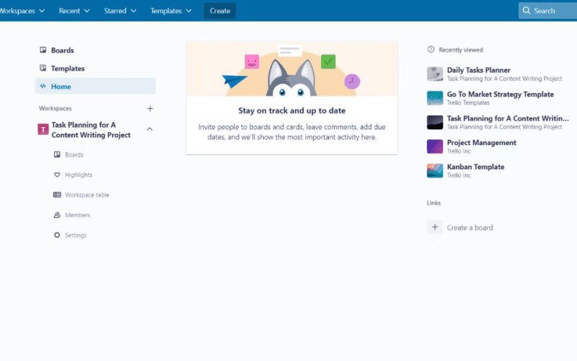Click the search magnifier icon
Image resolution: width=577 pixels, height=361 pixels.
(x=527, y=10)
